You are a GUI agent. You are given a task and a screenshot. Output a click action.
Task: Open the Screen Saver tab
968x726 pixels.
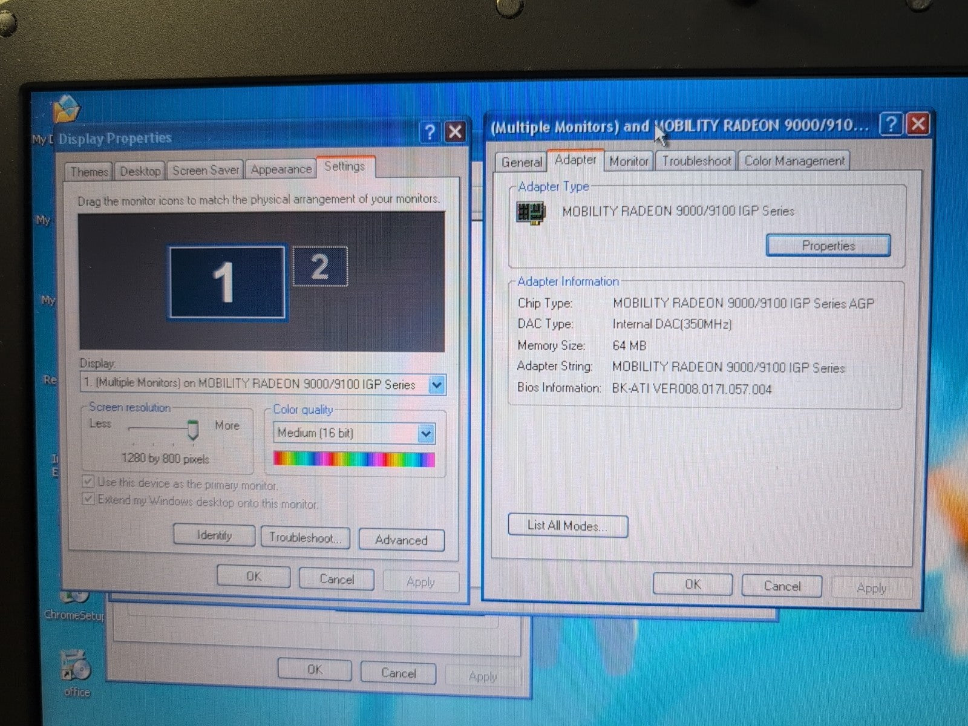(206, 171)
